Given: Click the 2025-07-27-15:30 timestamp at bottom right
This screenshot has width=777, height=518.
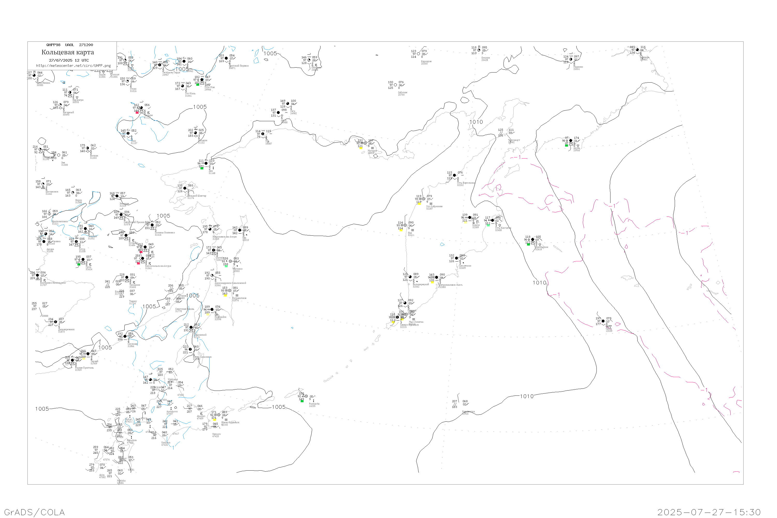Looking at the screenshot, I should (709, 512).
